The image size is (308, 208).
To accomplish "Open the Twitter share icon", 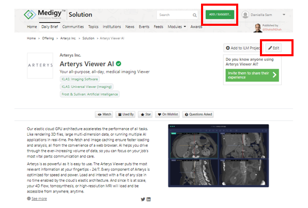I will tap(143, 199).
